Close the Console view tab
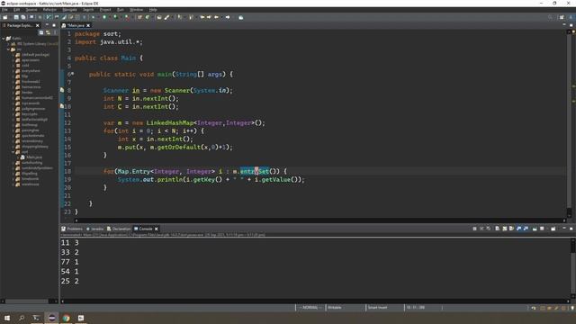This screenshot has width=576, height=324. tap(156, 229)
